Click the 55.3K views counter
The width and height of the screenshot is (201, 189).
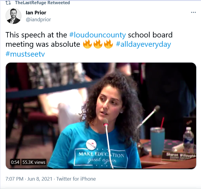[x=34, y=162]
